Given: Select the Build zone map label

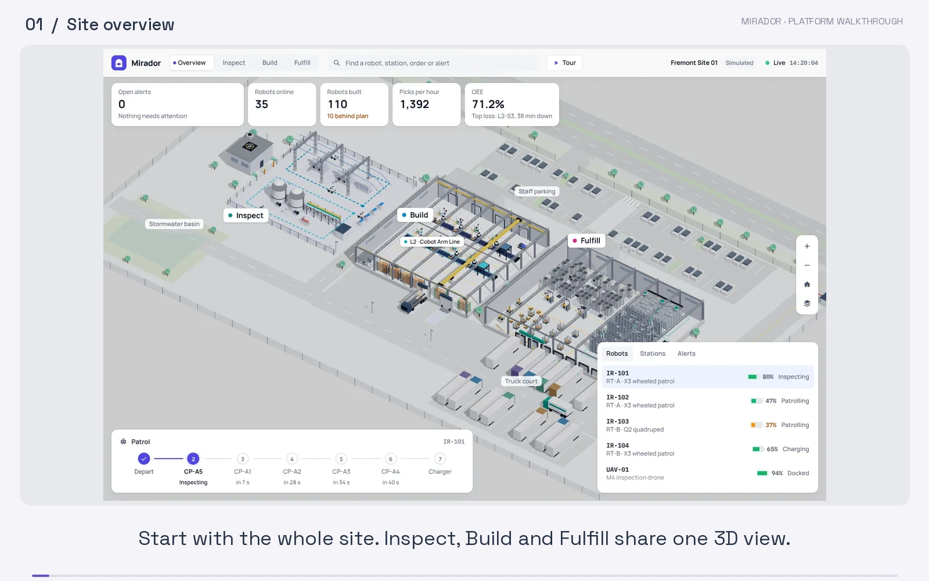Looking at the screenshot, I should click(415, 215).
